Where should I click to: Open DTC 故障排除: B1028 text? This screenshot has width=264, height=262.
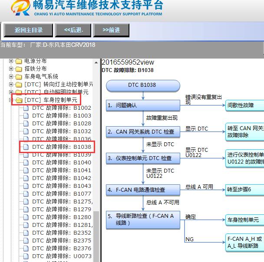click(x=62, y=124)
